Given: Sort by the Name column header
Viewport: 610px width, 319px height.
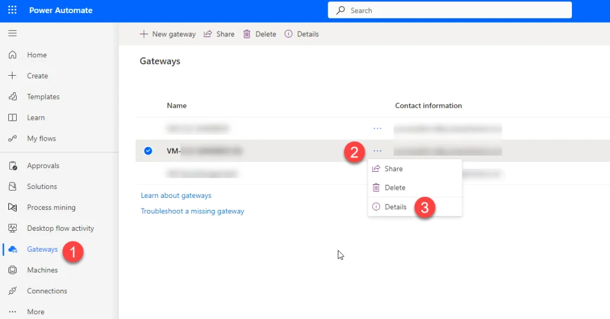Looking at the screenshot, I should click(176, 106).
